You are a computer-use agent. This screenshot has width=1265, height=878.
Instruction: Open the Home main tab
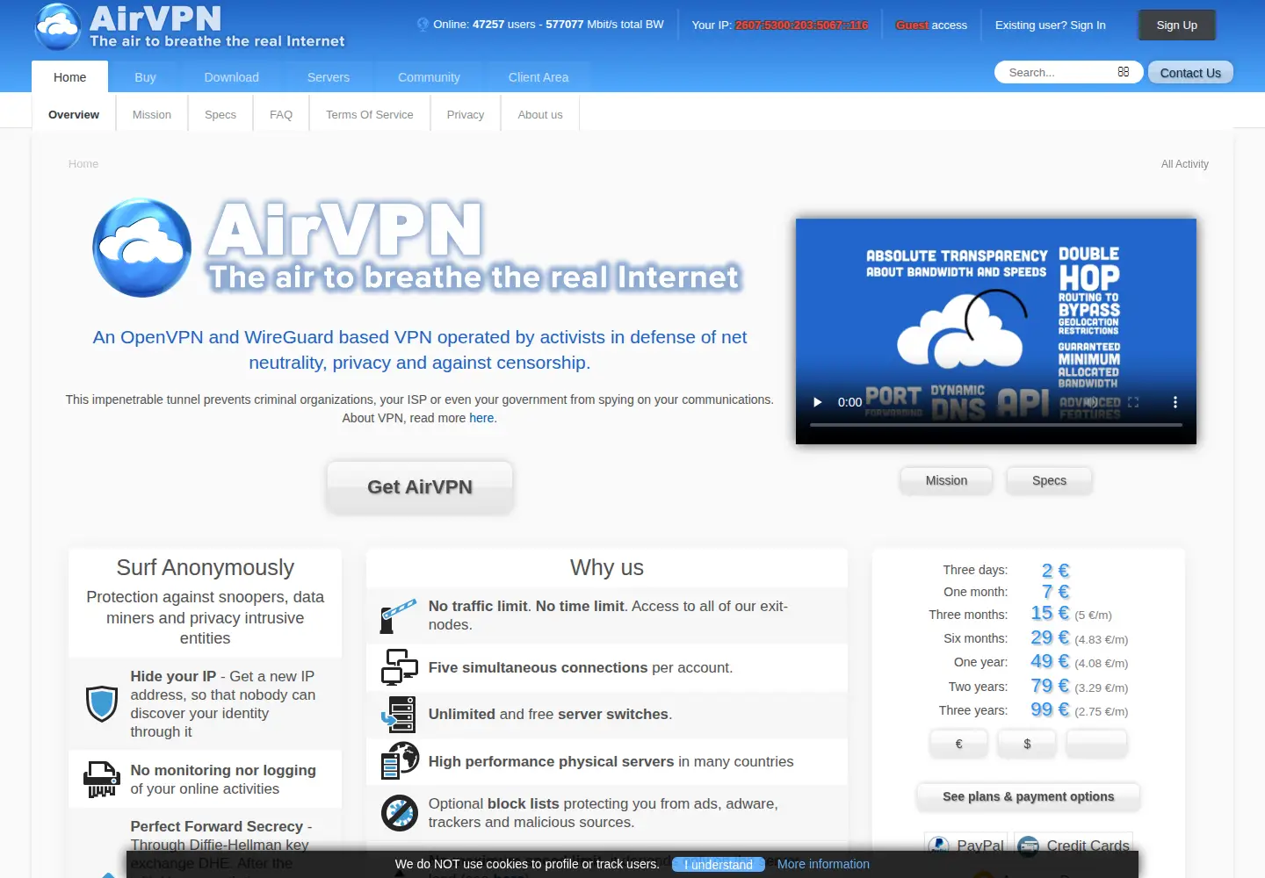pyautogui.click(x=69, y=77)
